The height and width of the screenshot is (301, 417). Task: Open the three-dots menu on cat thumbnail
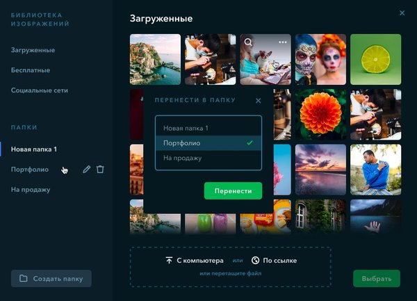click(282, 42)
